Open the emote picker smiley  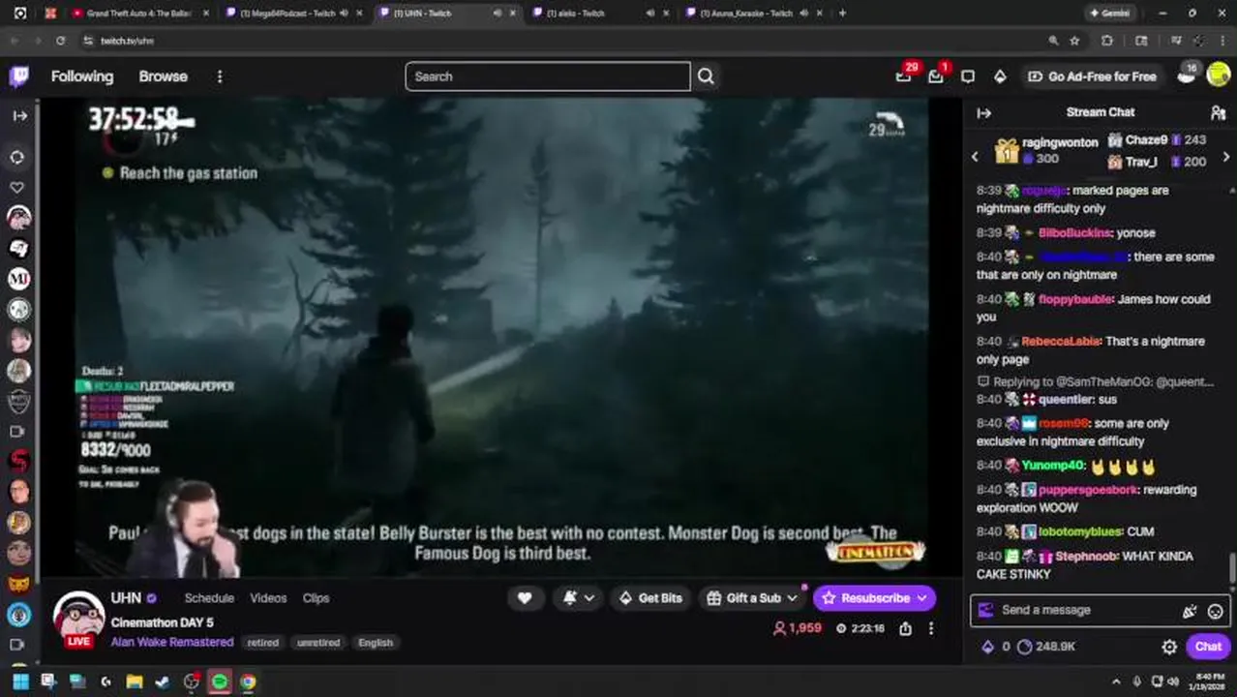click(x=1216, y=611)
